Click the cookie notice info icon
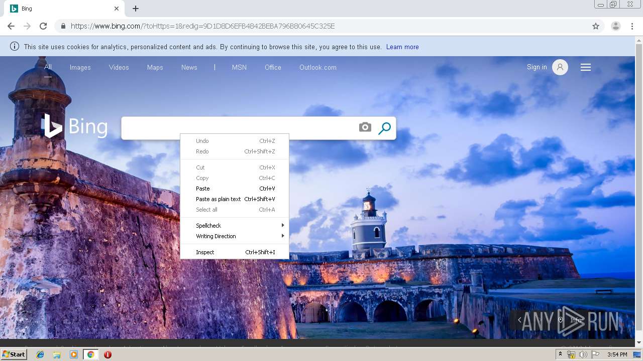Viewport: 643px width, 361px height. pyautogui.click(x=15, y=47)
